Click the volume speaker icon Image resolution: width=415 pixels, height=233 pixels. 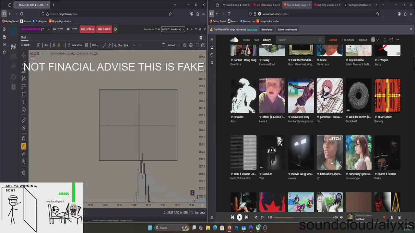coord(341,217)
